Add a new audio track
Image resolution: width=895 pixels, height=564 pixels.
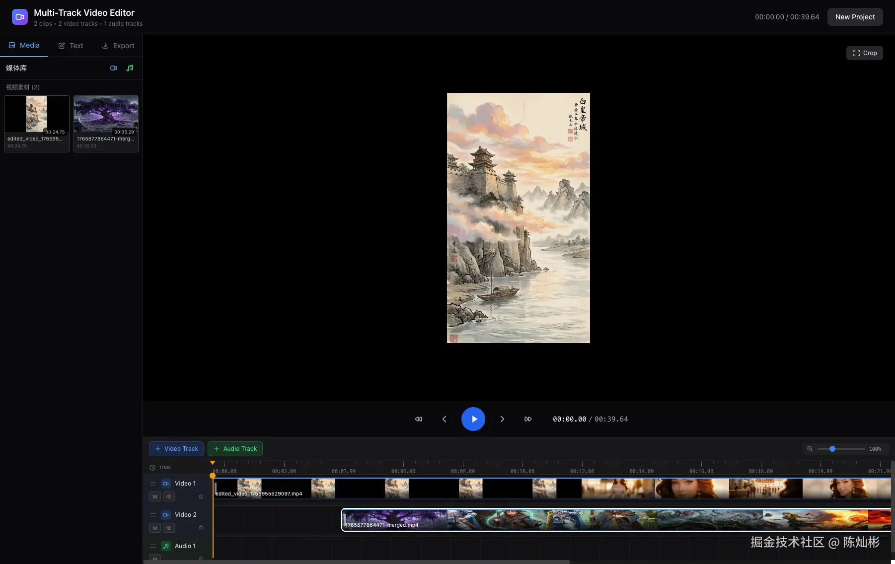(235, 449)
